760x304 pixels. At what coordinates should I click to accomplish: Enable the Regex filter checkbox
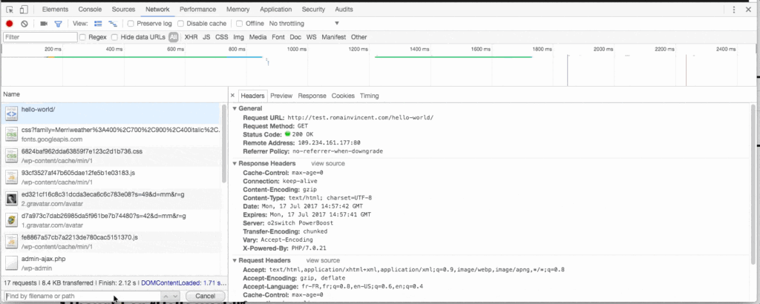82,37
